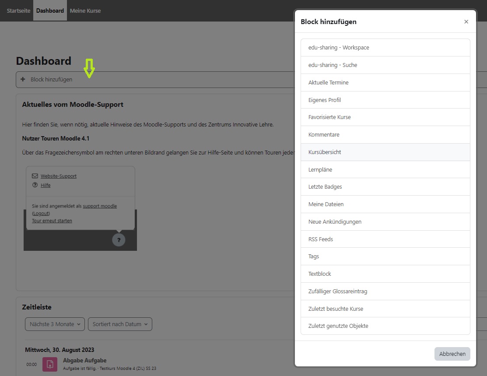Click the Abgabe Aufgabe assignment link
The width and height of the screenshot is (487, 376).
coord(84,360)
